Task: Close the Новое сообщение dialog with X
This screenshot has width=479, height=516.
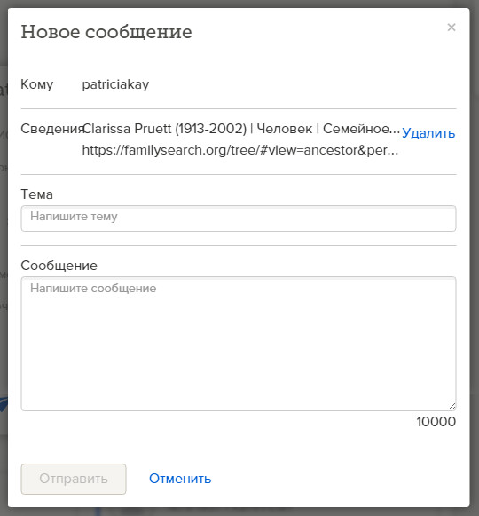Action: click(x=452, y=28)
